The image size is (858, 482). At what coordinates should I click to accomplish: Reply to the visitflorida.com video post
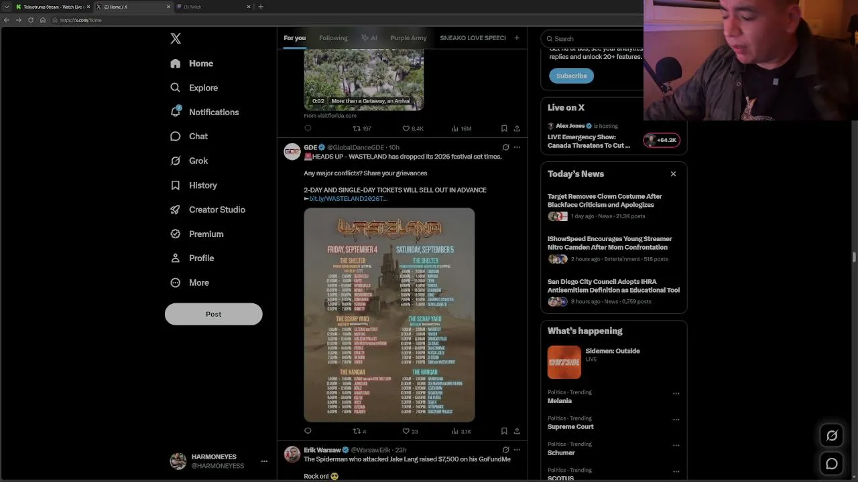[x=308, y=129]
